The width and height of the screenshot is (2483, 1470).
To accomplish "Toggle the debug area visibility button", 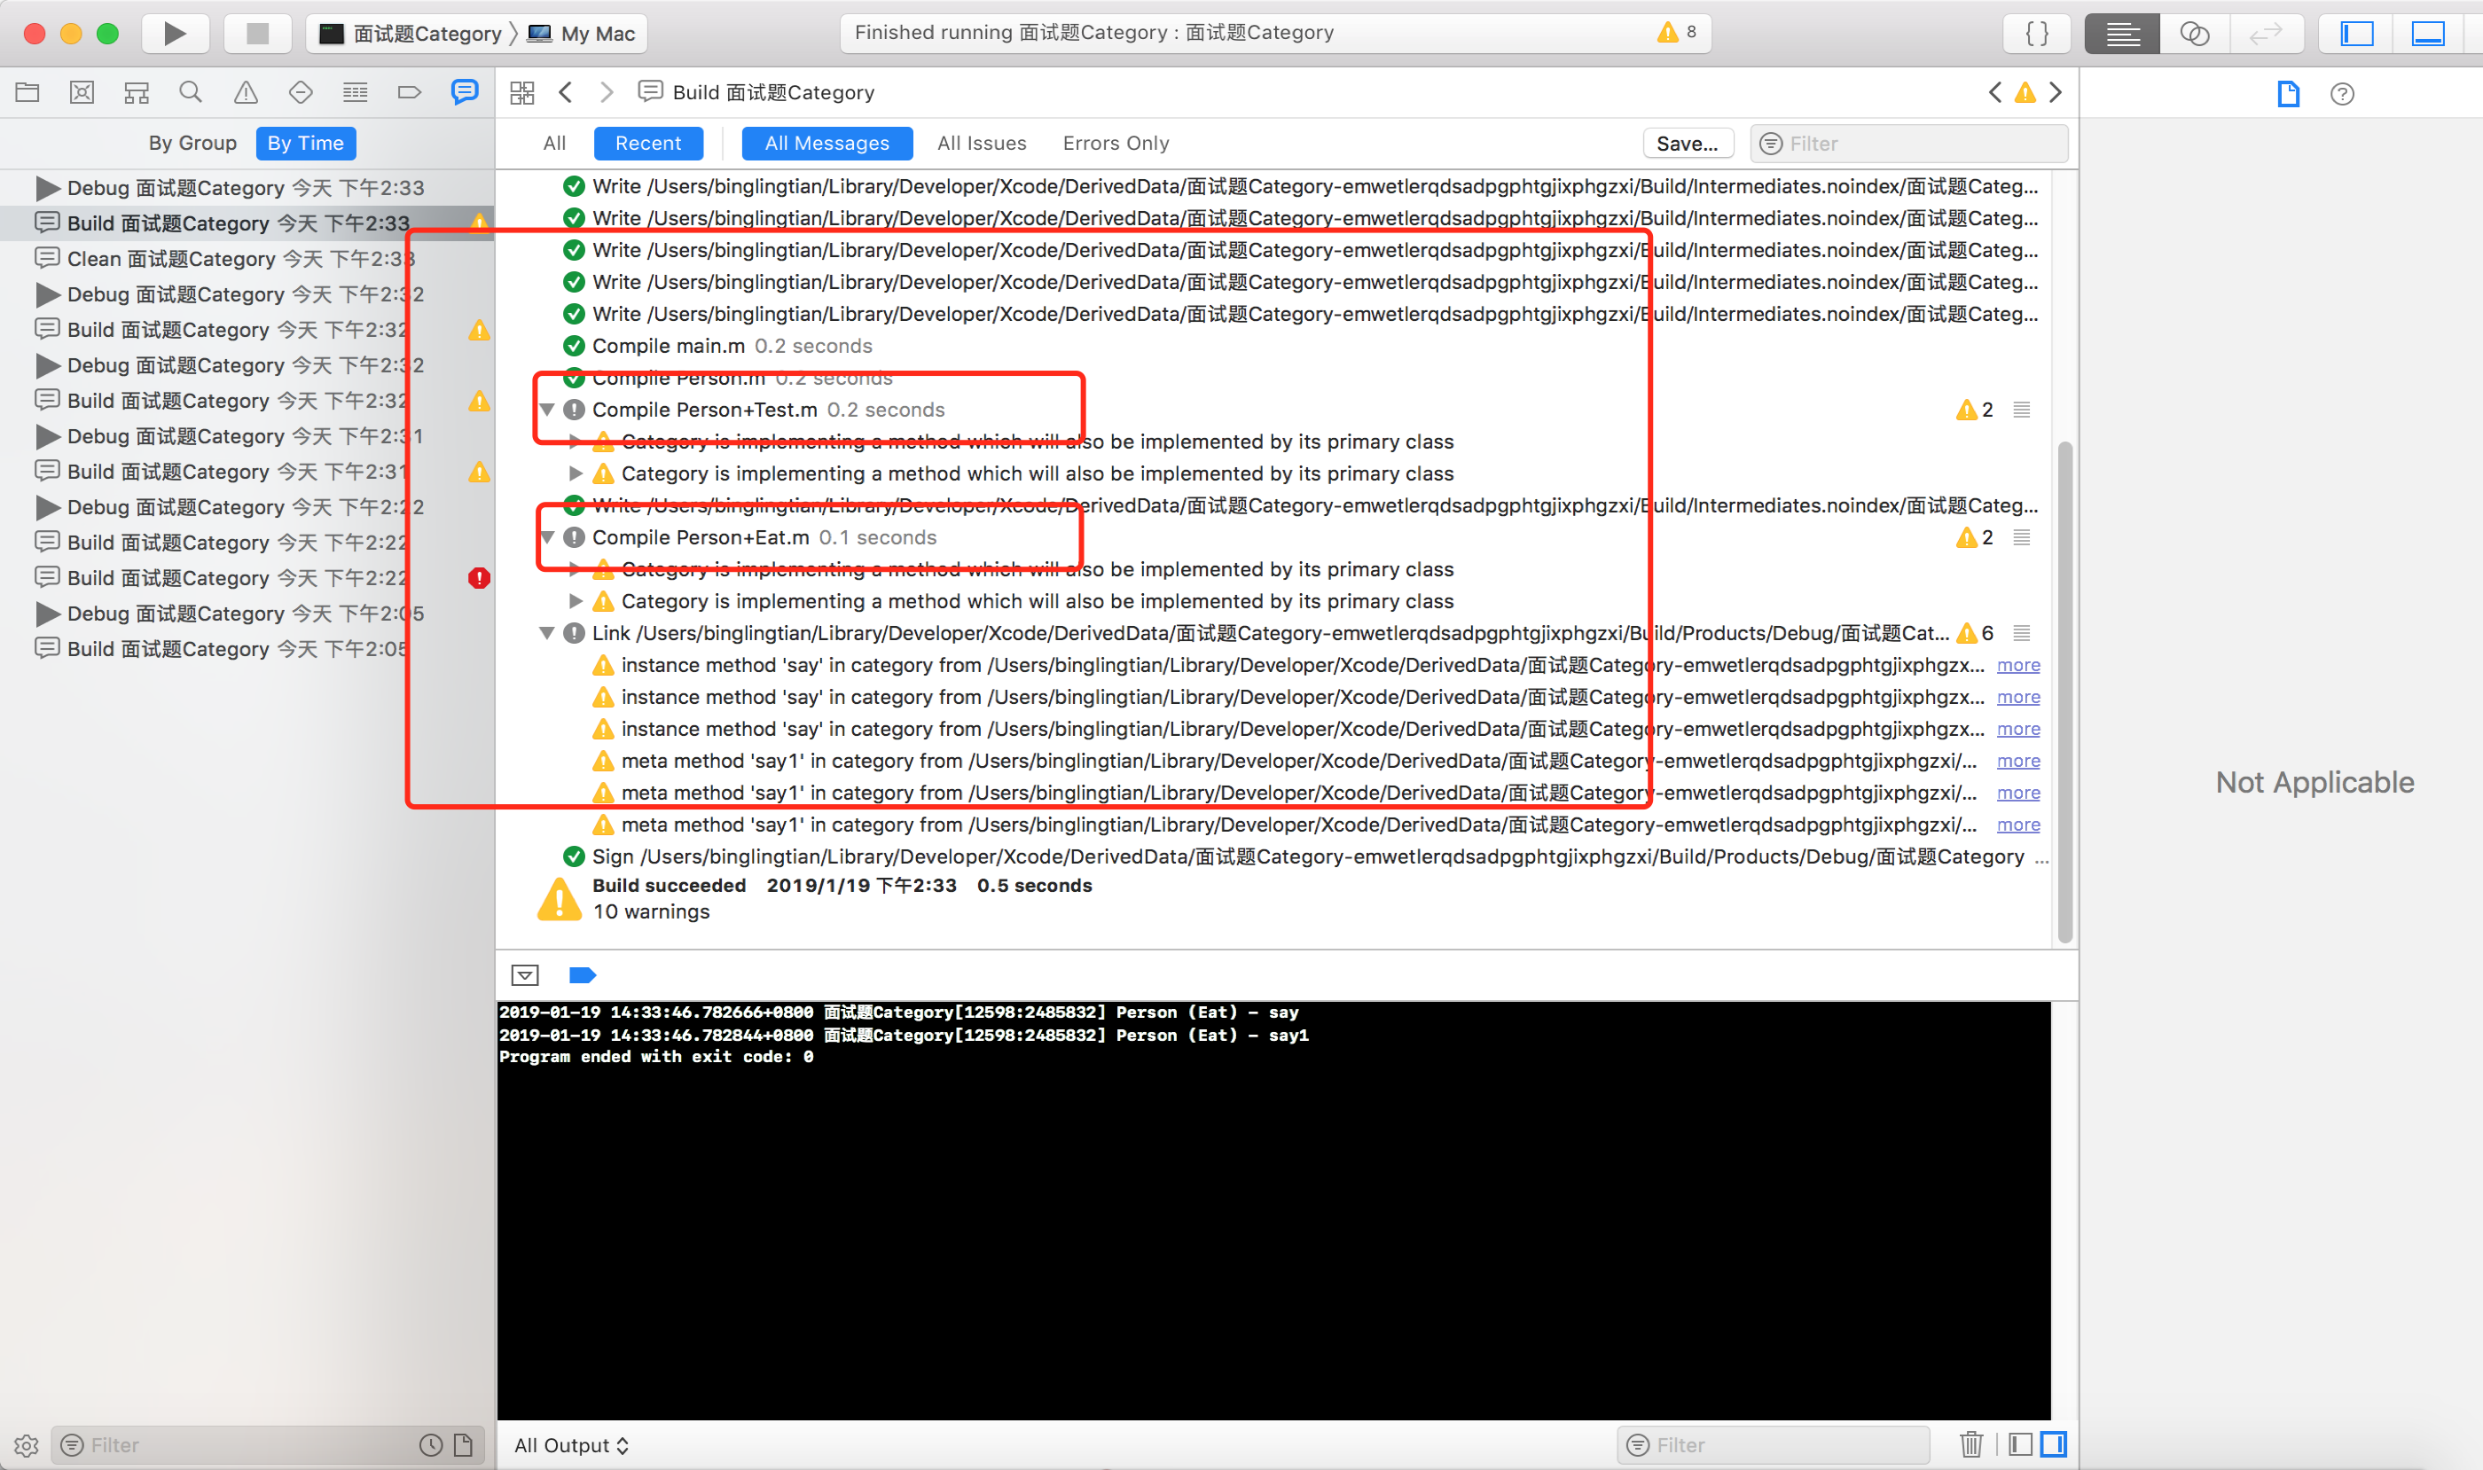I will point(2427,34).
